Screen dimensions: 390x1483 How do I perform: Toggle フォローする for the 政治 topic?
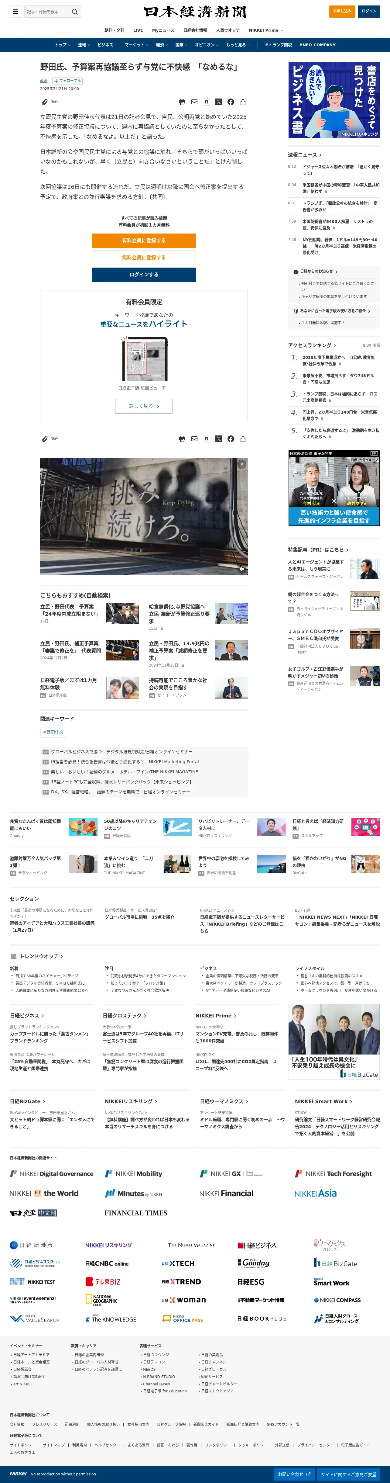tap(68, 81)
